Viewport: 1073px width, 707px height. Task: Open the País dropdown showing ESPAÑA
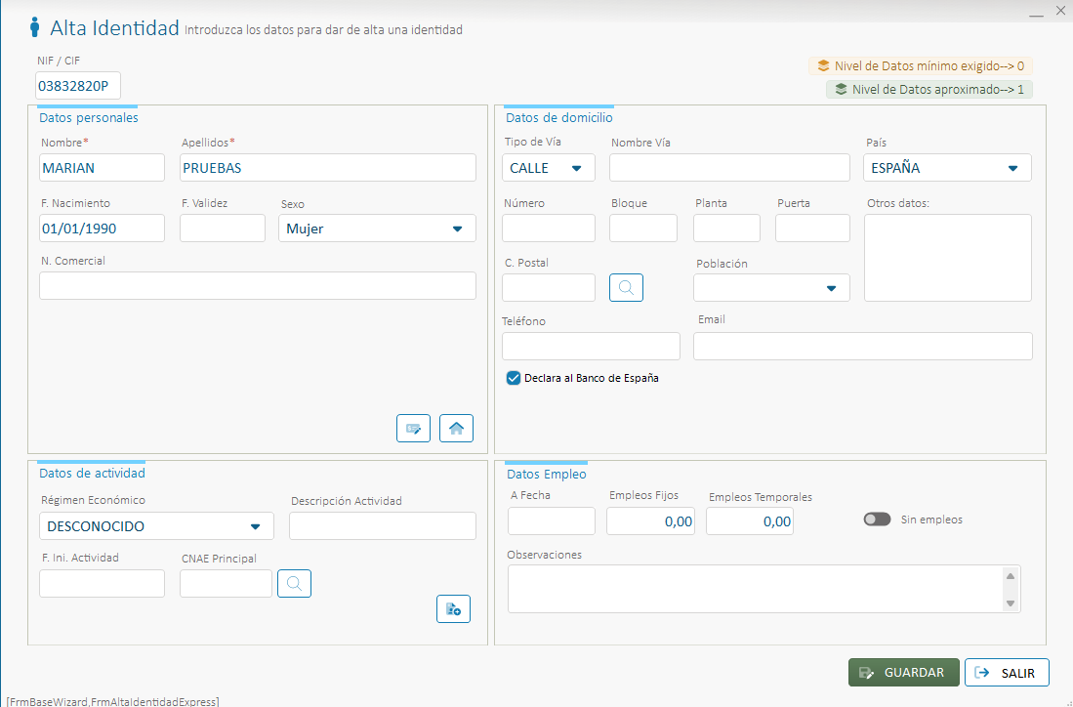[x=947, y=168]
